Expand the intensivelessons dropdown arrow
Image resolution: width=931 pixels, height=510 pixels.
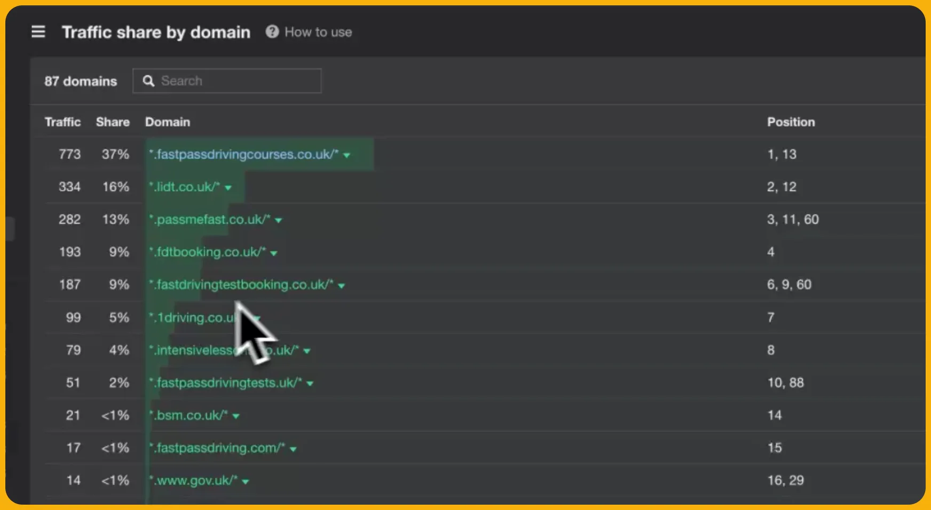(306, 351)
